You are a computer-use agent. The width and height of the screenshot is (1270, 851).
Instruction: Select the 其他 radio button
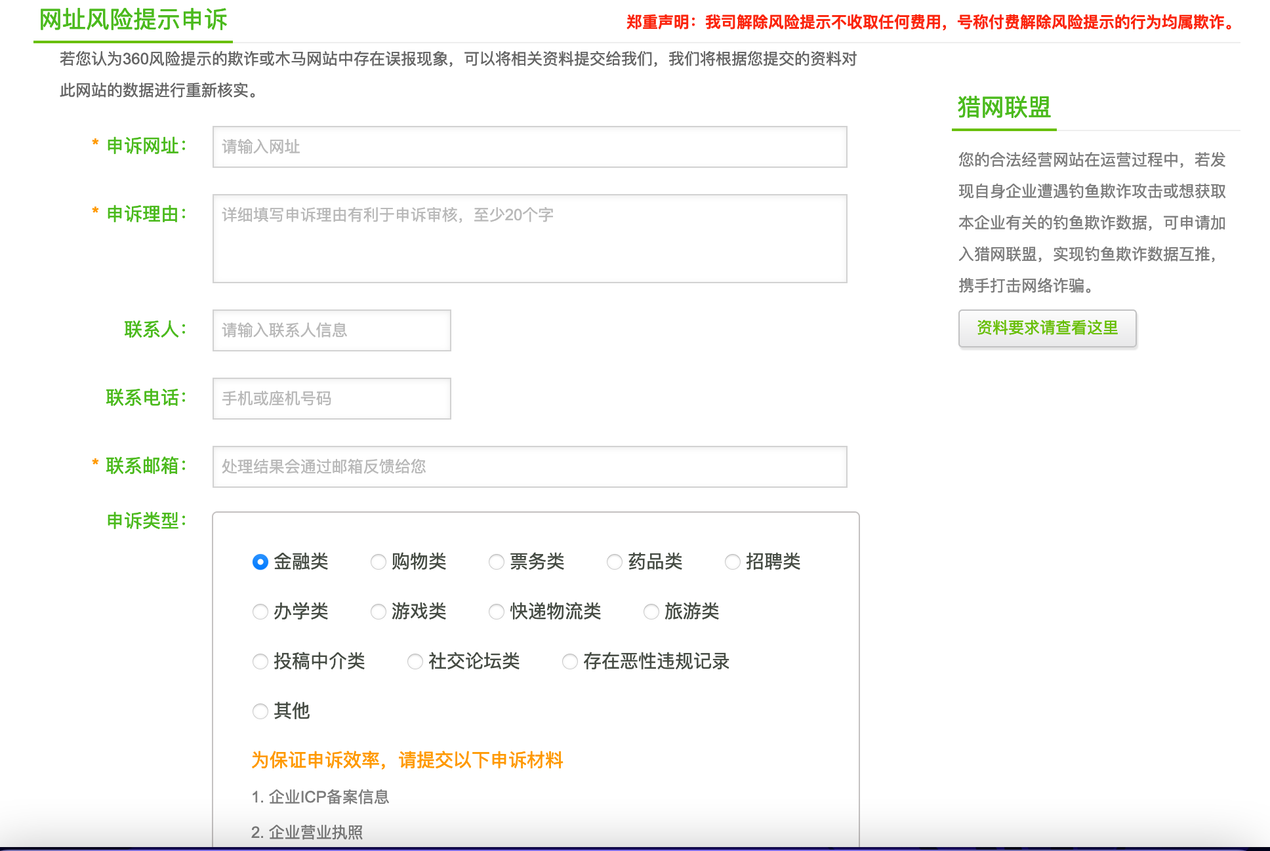(x=260, y=711)
